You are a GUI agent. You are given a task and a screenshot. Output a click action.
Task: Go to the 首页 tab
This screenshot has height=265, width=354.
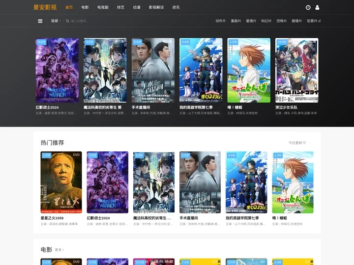pos(69,7)
